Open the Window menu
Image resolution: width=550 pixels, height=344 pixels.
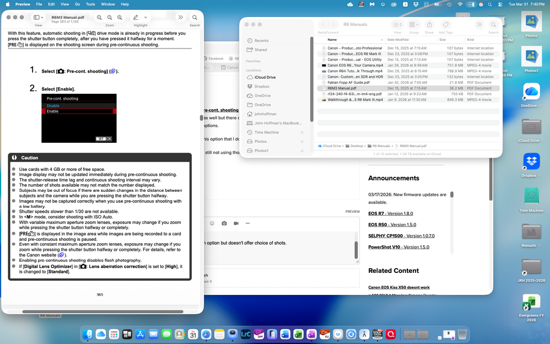click(108, 4)
